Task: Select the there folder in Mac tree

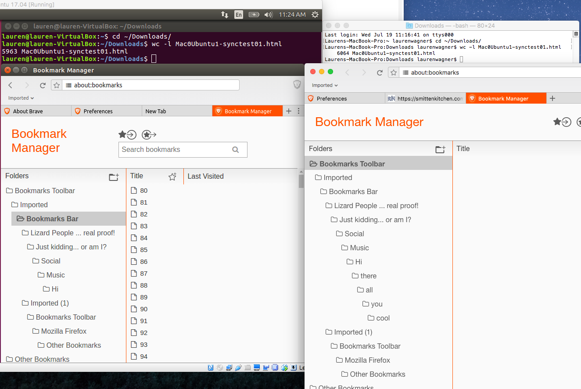Action: (x=364, y=276)
